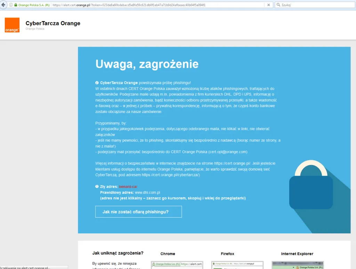Open site information circle icon in address bar
This screenshot has height=269, width=356.
click(x=11, y=5)
